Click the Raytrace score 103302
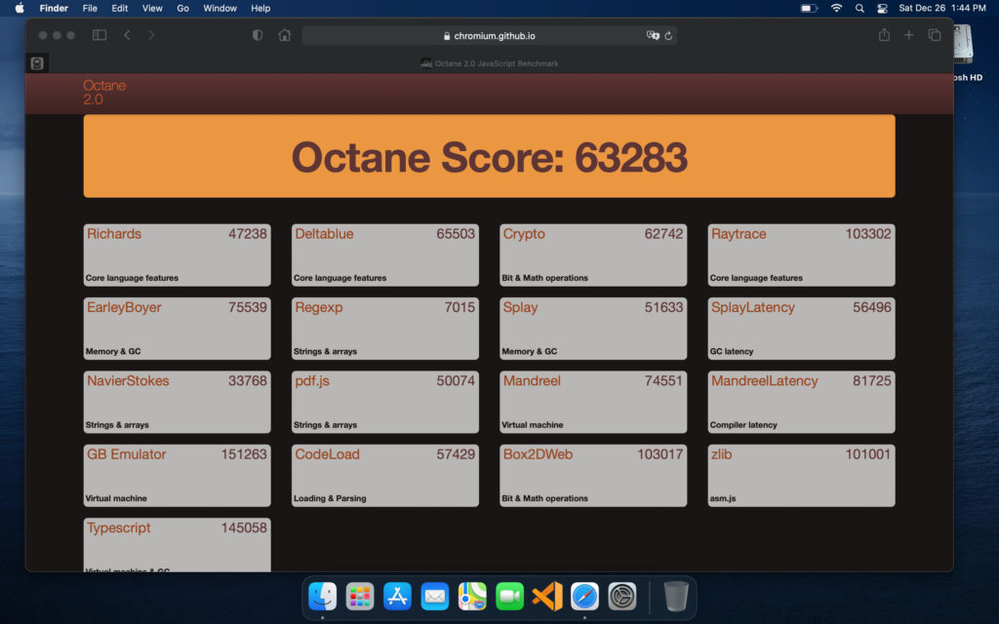This screenshot has height=624, width=999. 868,234
